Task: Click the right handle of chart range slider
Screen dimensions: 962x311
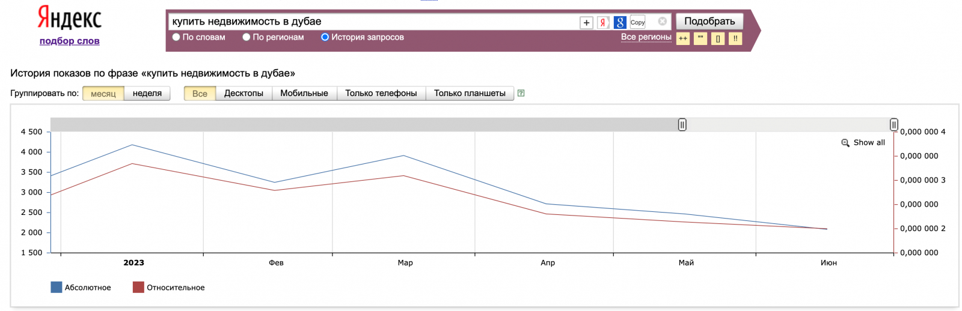Action: [894, 124]
